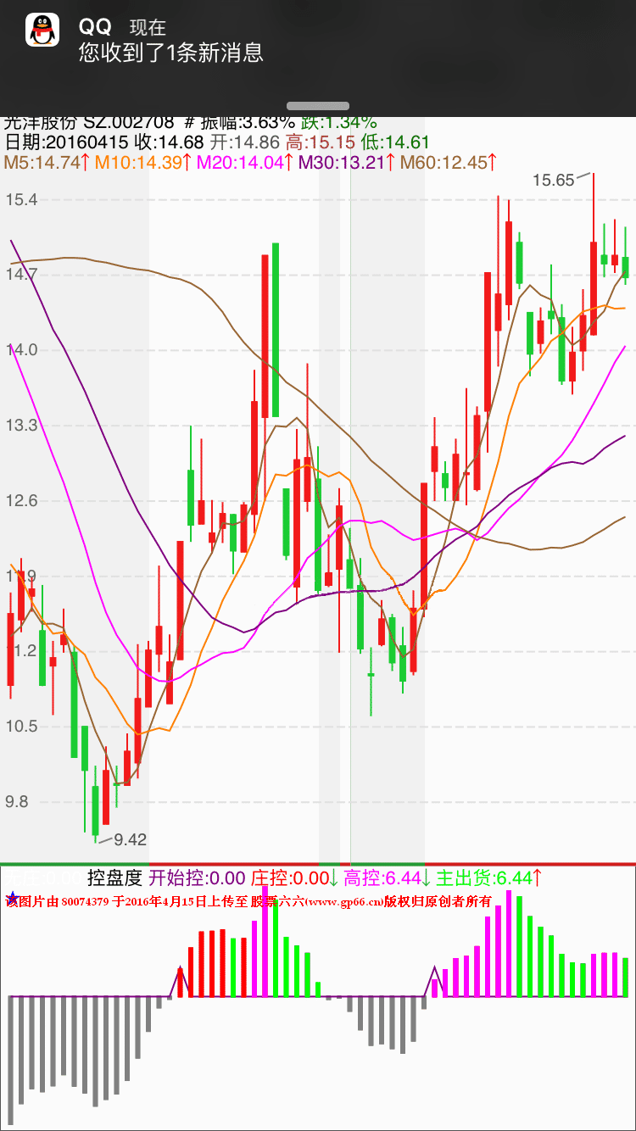Select the '日期:20160415' date label
The image size is (636, 1131).
tap(68, 142)
